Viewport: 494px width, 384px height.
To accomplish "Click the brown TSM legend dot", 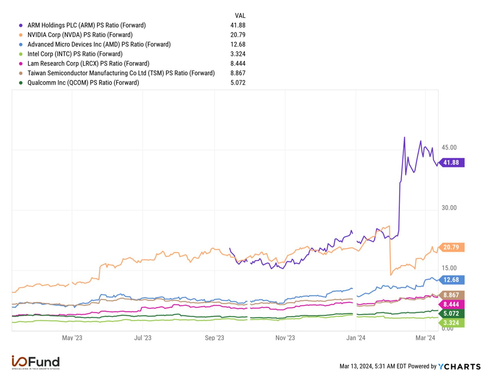I will pos(21,73).
